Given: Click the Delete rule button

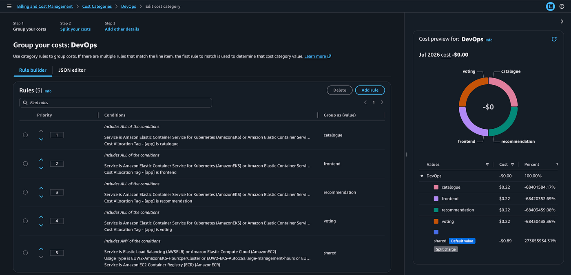Looking at the screenshot, I should [340, 90].
